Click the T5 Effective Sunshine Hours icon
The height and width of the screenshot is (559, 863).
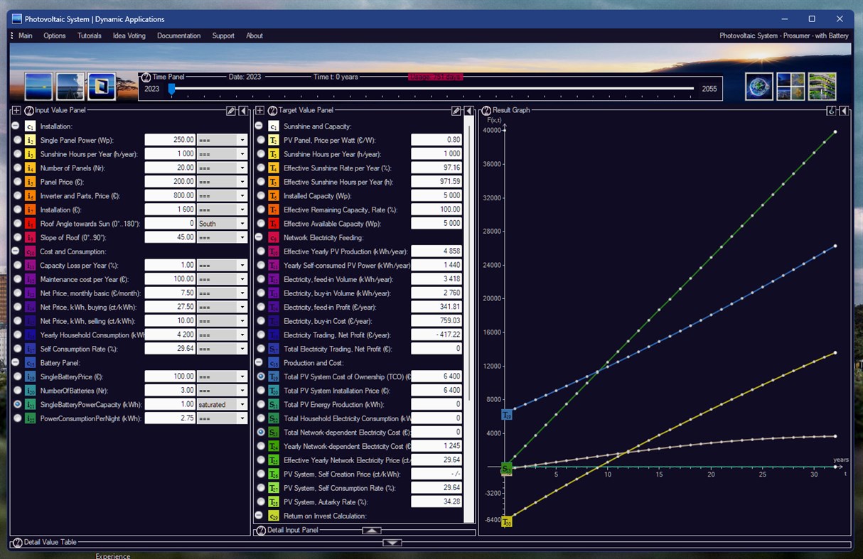point(274,182)
